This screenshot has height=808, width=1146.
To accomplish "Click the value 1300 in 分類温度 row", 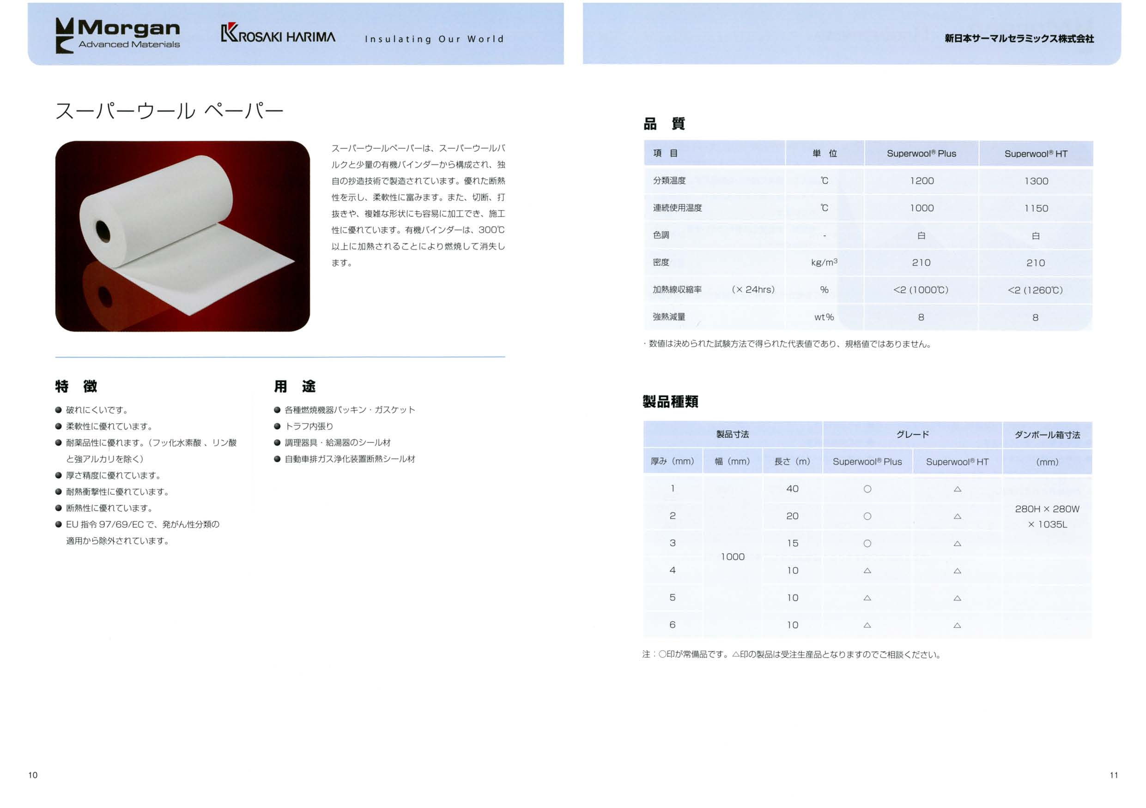I will point(1036,181).
